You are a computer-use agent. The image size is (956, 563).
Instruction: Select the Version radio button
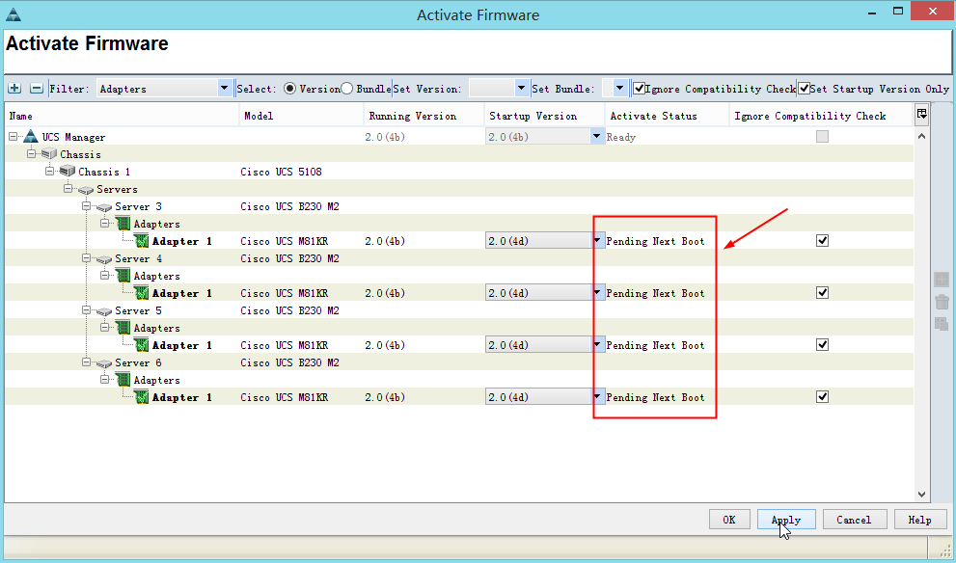(x=290, y=89)
